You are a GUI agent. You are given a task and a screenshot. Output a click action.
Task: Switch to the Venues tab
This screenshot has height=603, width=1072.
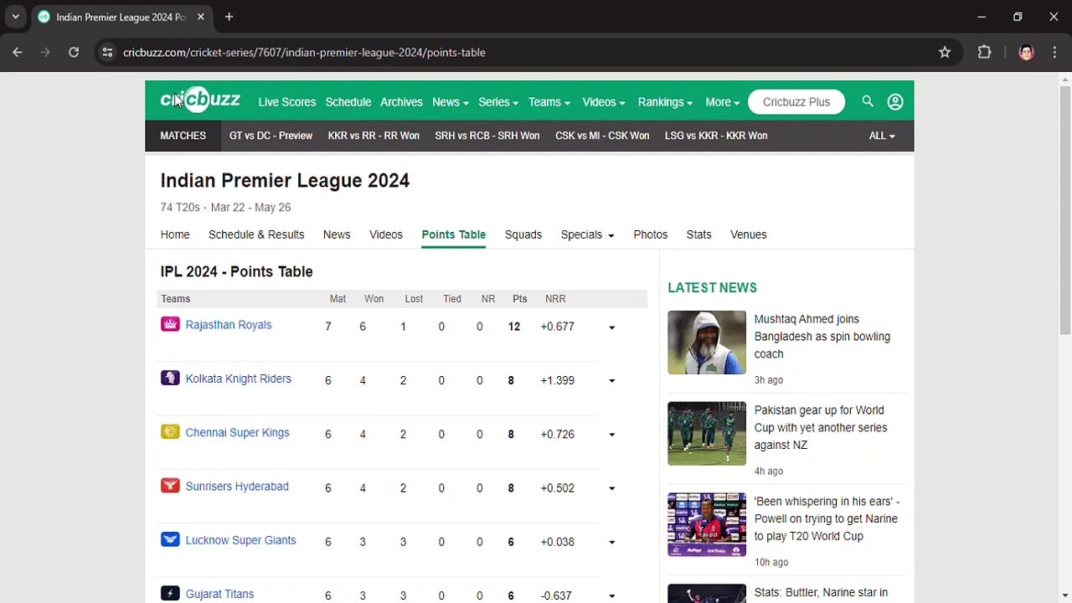(749, 234)
